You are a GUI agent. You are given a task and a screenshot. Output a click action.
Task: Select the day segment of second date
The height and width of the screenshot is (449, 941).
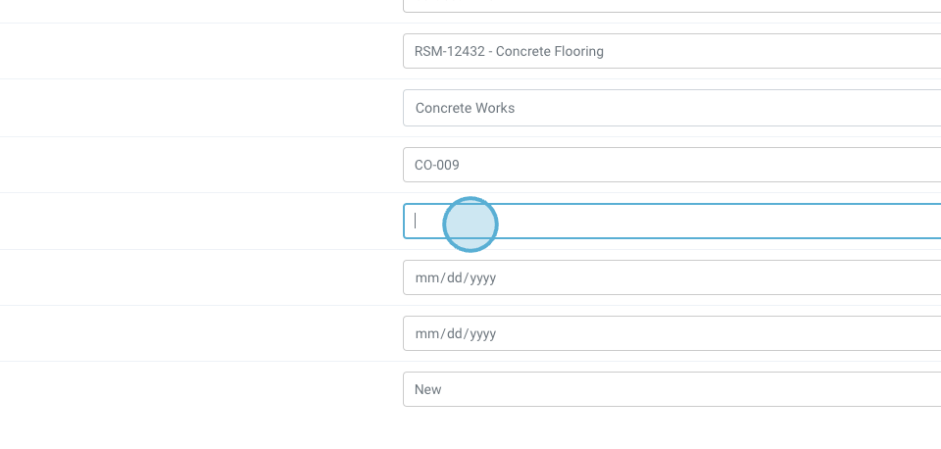(451, 334)
